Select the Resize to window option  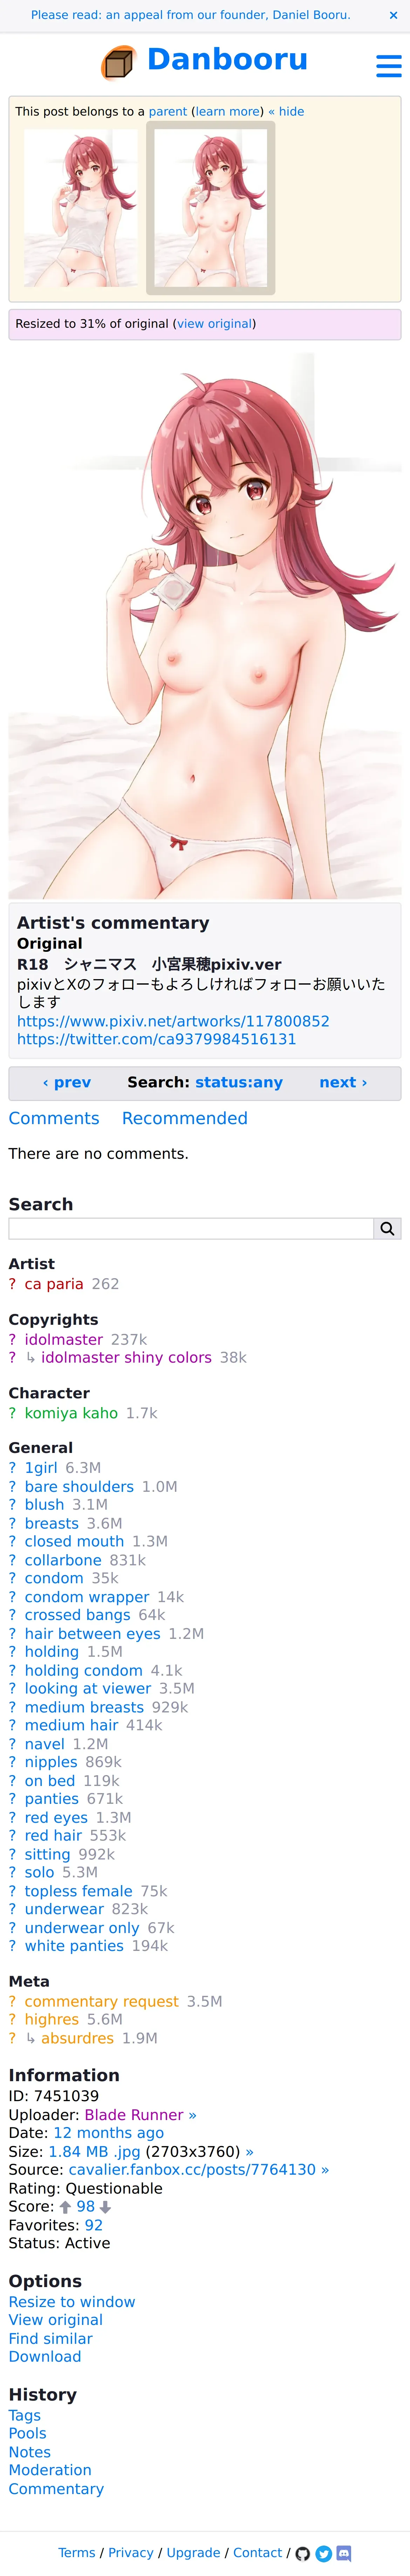coord(72,2302)
